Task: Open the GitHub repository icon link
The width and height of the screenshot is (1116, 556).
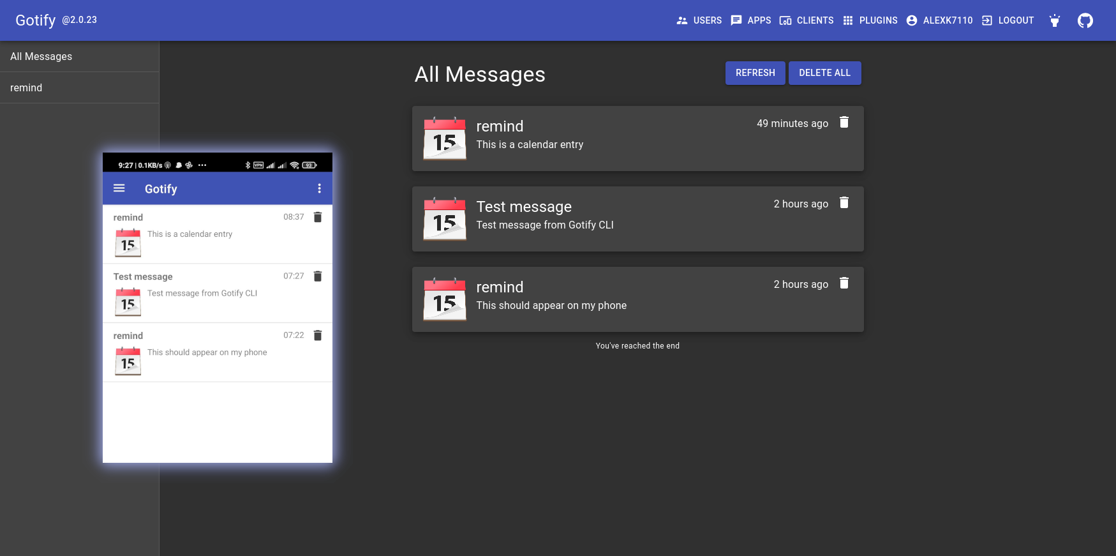Action: pos(1085,20)
